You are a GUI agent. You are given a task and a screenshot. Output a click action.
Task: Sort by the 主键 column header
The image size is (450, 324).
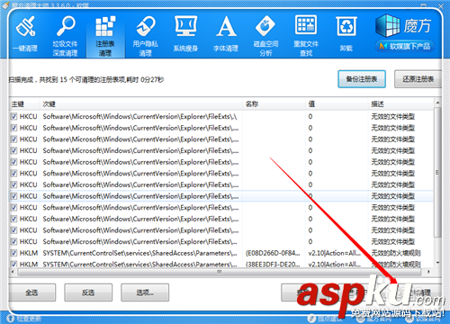point(24,104)
